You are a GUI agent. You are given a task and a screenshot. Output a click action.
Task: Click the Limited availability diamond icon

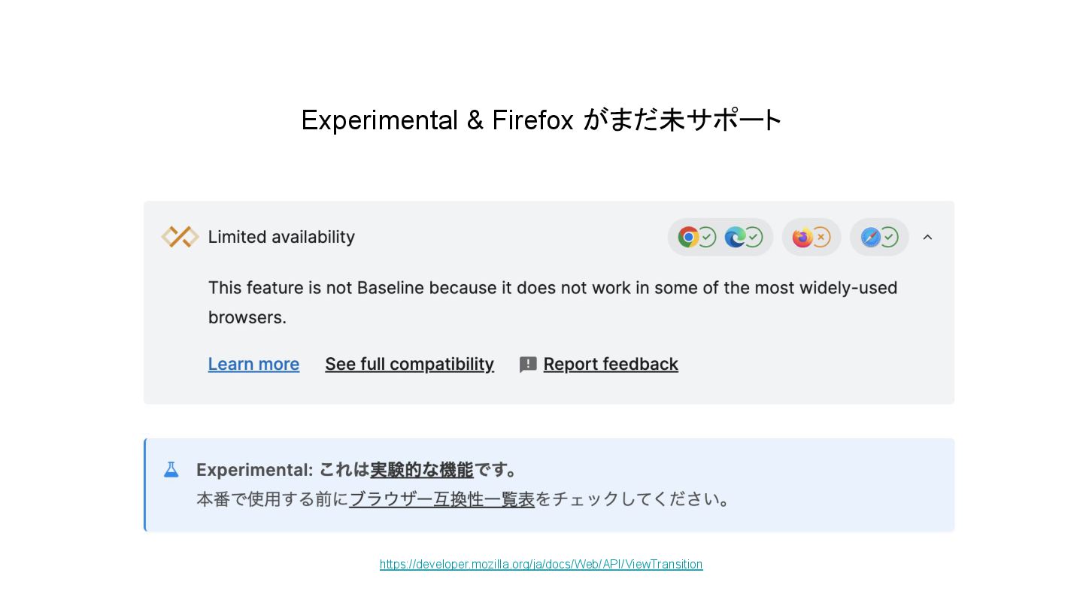click(x=180, y=237)
